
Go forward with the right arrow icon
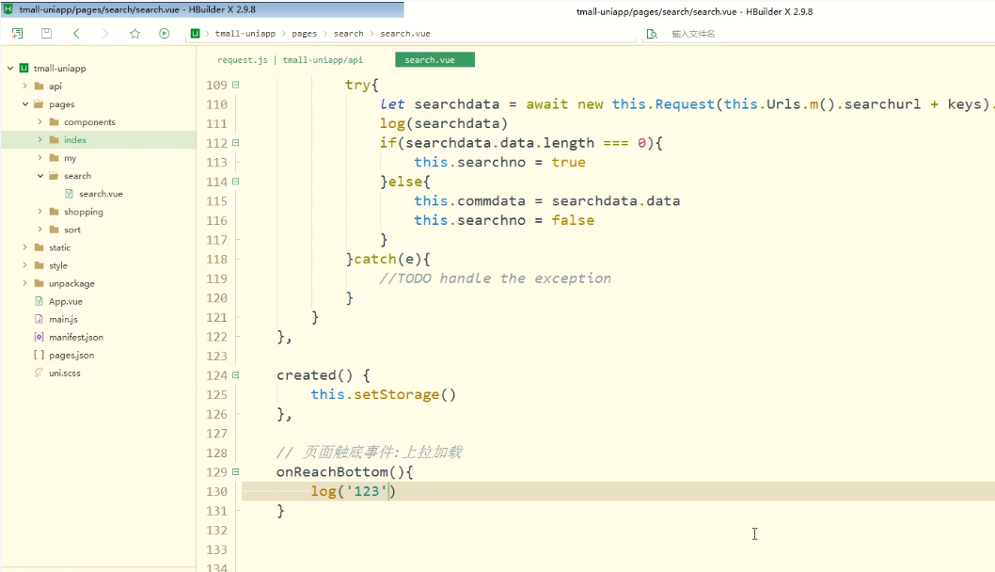105,34
